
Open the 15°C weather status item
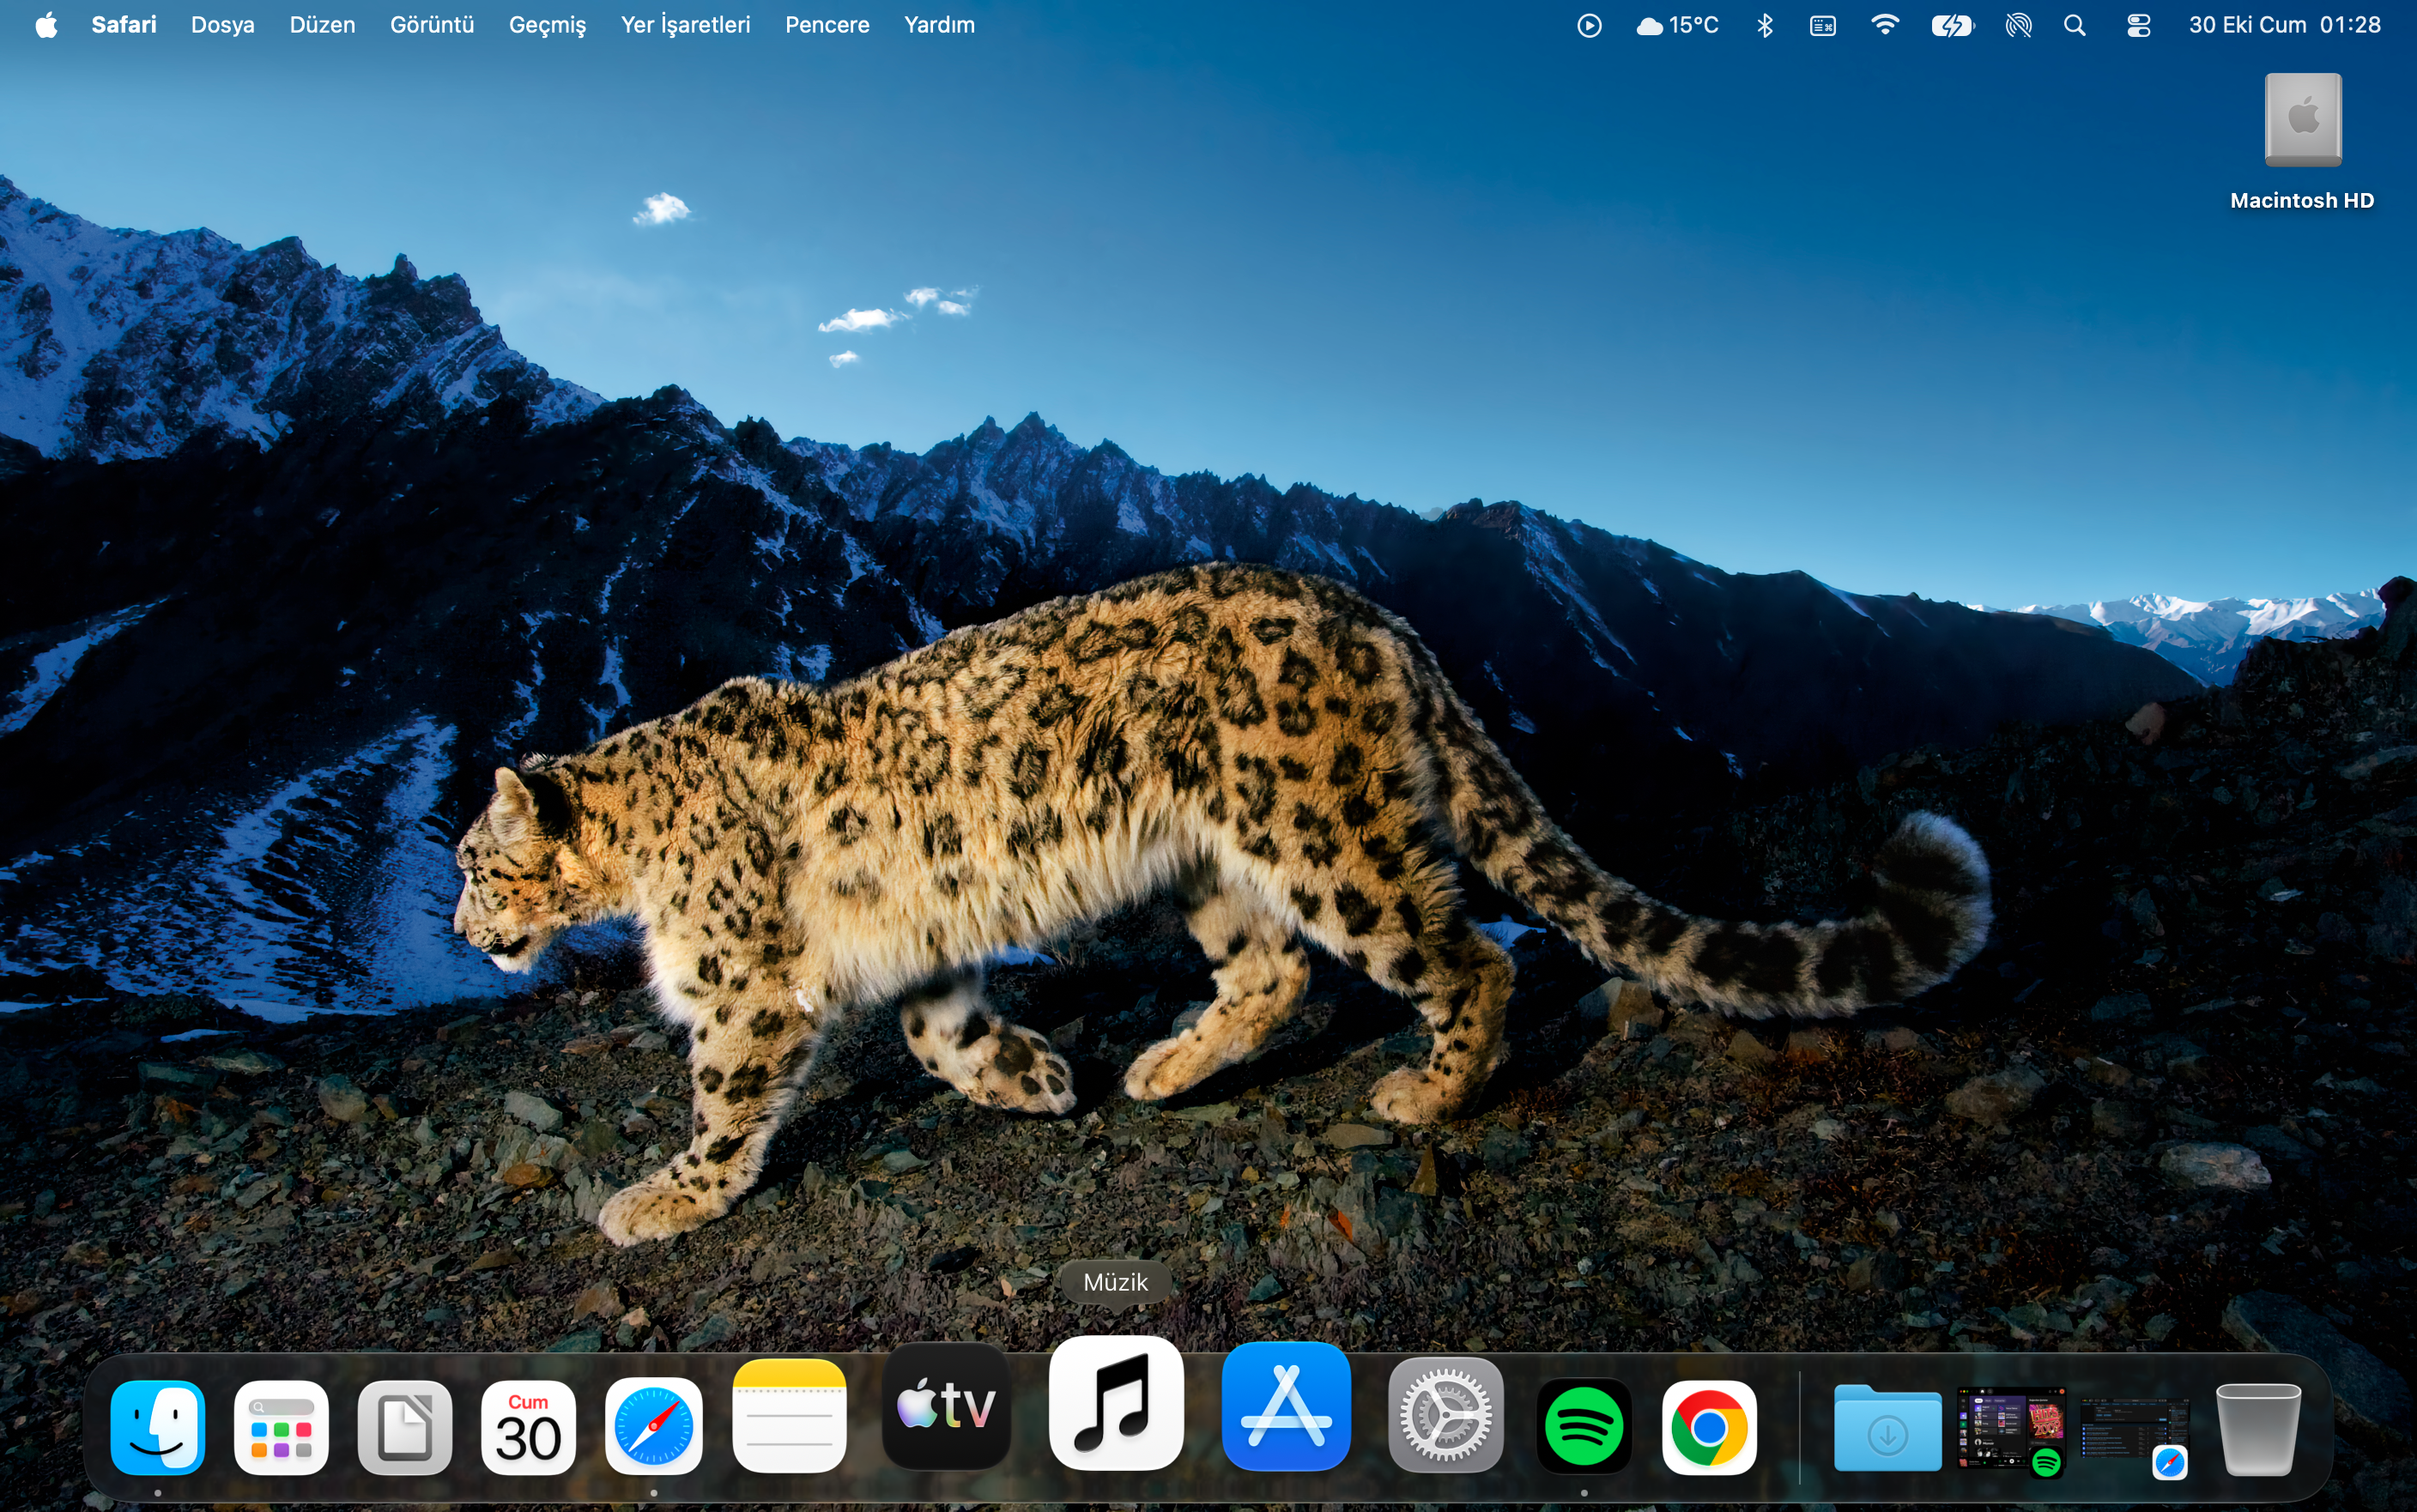(x=1677, y=25)
